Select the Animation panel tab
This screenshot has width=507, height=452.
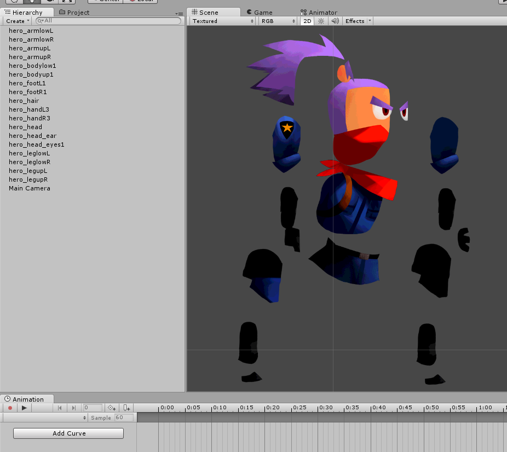click(27, 399)
